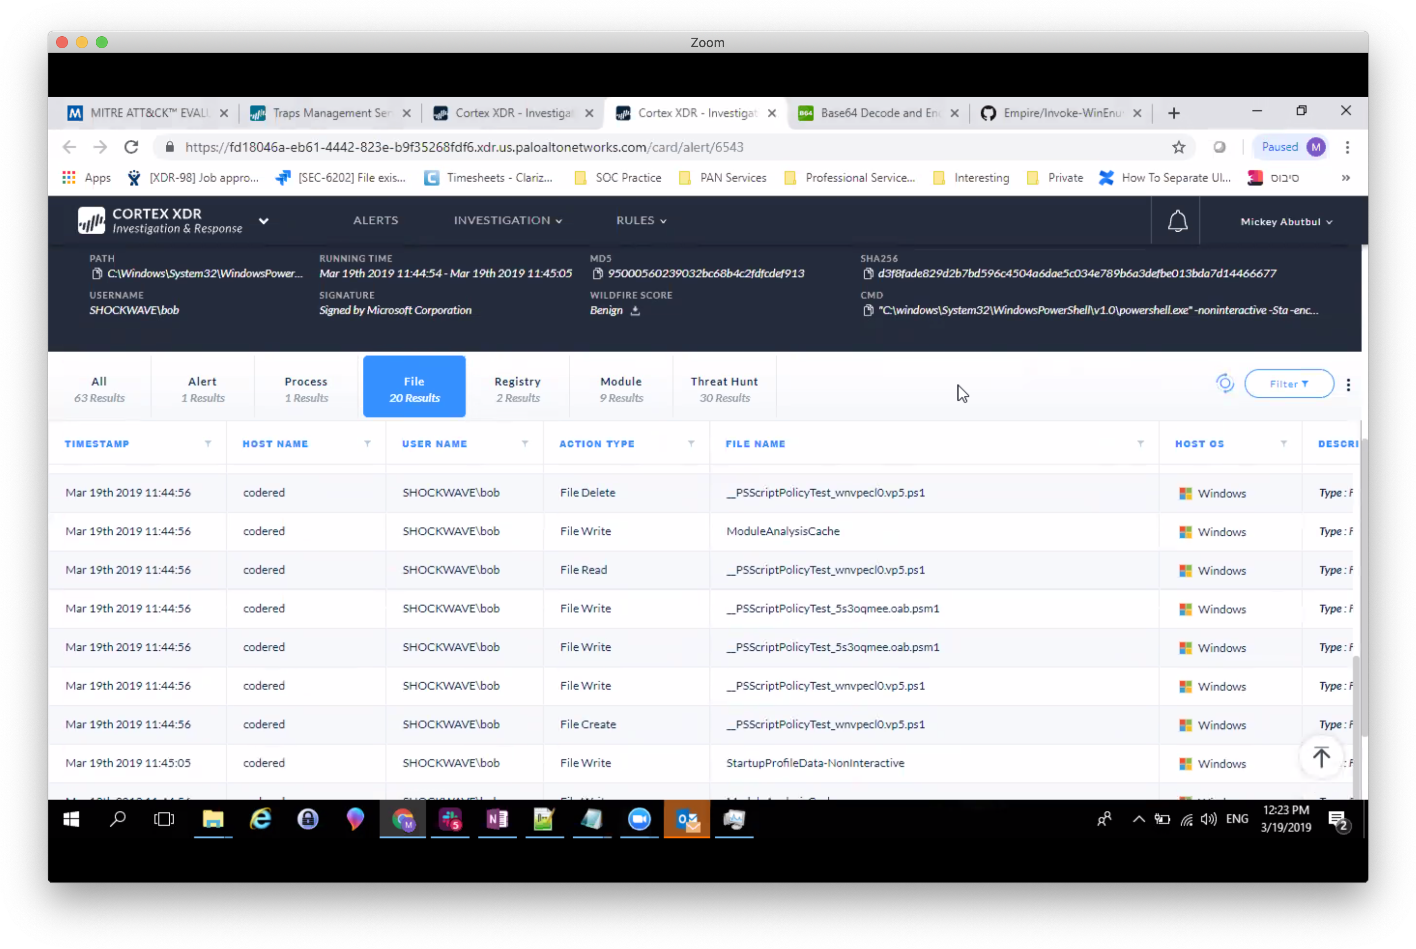Open PAN Services bookmark folder
Image resolution: width=1416 pixels, height=949 pixels.
point(722,177)
